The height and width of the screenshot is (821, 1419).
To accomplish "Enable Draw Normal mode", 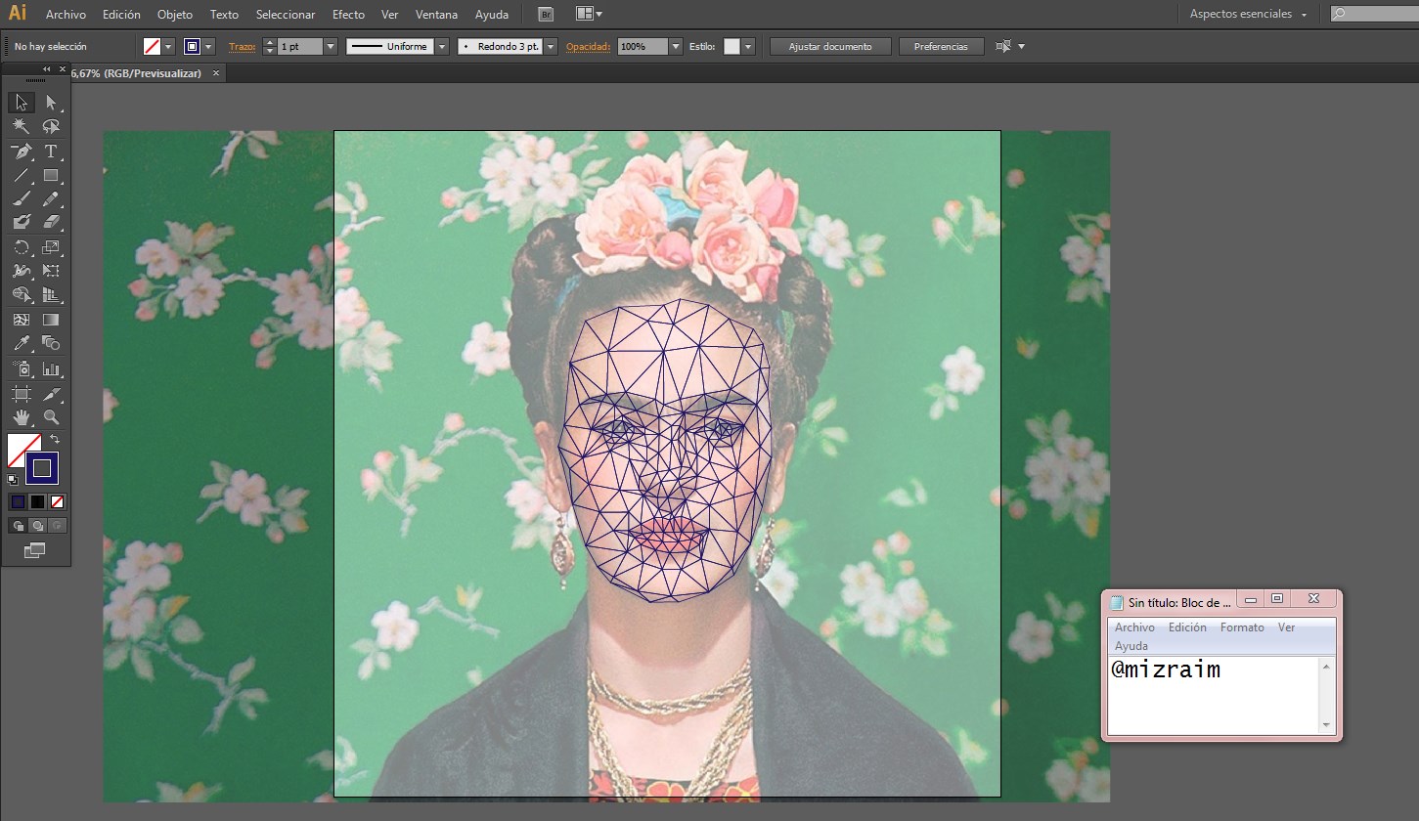I will click(x=18, y=526).
